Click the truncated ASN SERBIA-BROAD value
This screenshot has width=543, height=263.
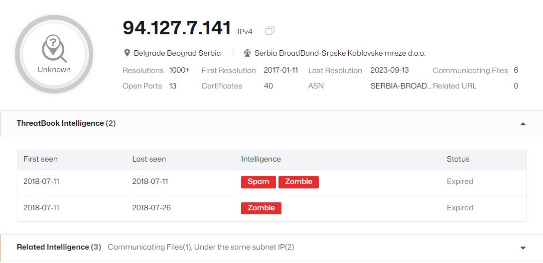(401, 86)
